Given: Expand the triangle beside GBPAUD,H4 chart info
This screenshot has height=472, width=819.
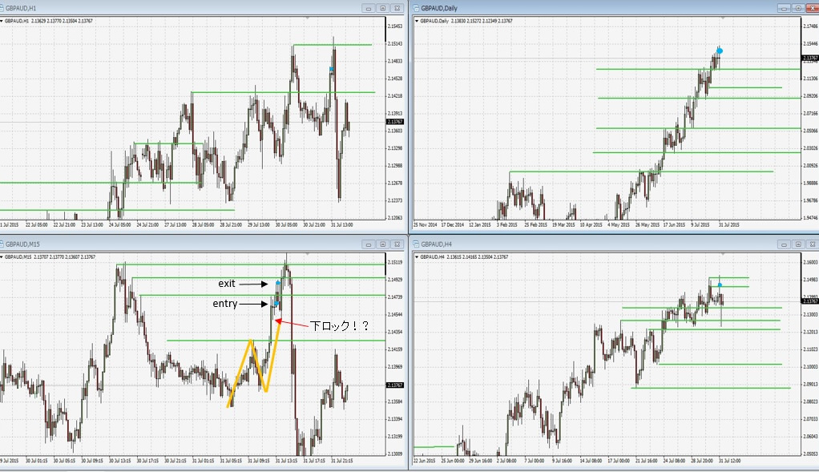Looking at the screenshot, I should (x=414, y=256).
